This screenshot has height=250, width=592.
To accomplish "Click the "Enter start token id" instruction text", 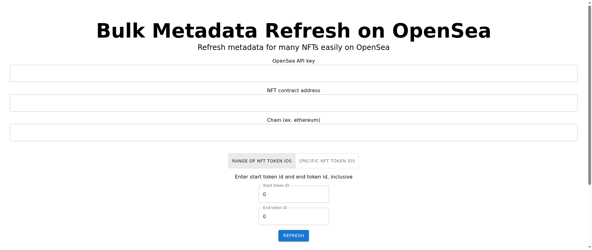I will pyautogui.click(x=294, y=177).
